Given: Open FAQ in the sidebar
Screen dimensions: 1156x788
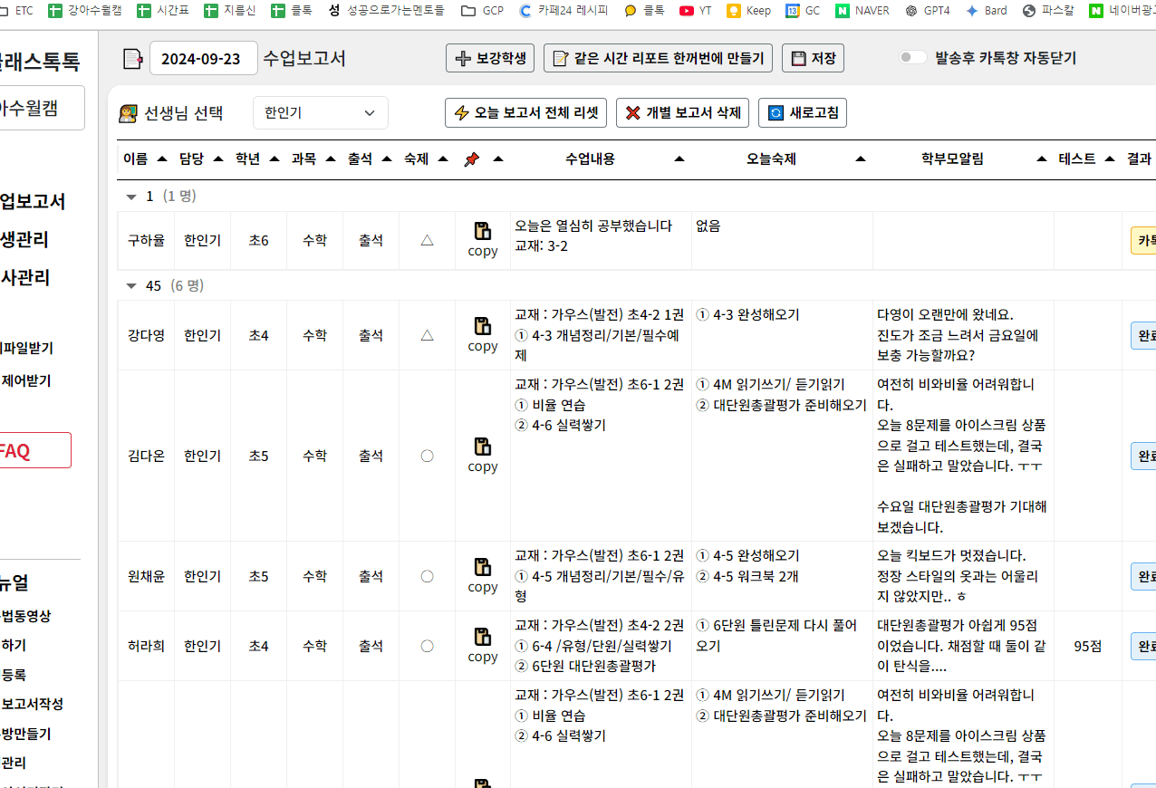Looking at the screenshot, I should (x=35, y=450).
